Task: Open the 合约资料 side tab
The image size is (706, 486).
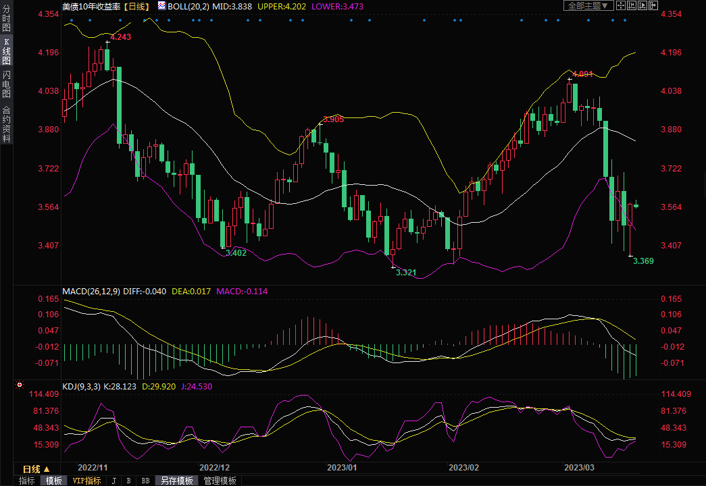Action: click(6, 124)
